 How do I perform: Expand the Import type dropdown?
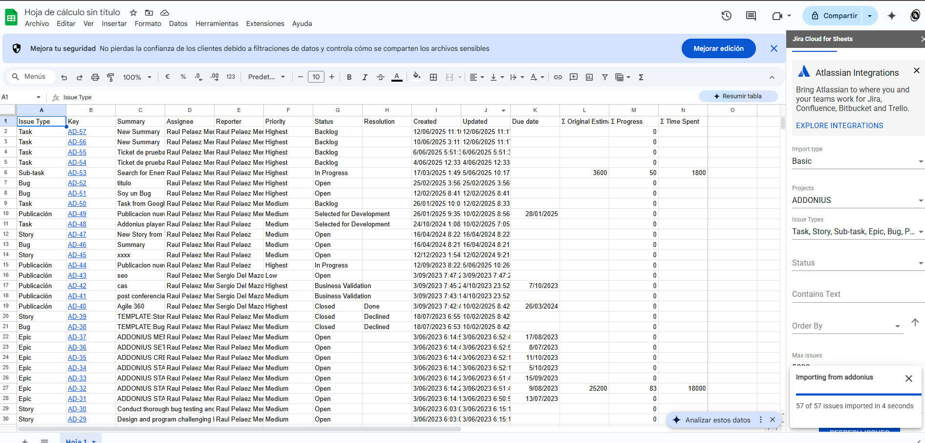click(x=857, y=161)
